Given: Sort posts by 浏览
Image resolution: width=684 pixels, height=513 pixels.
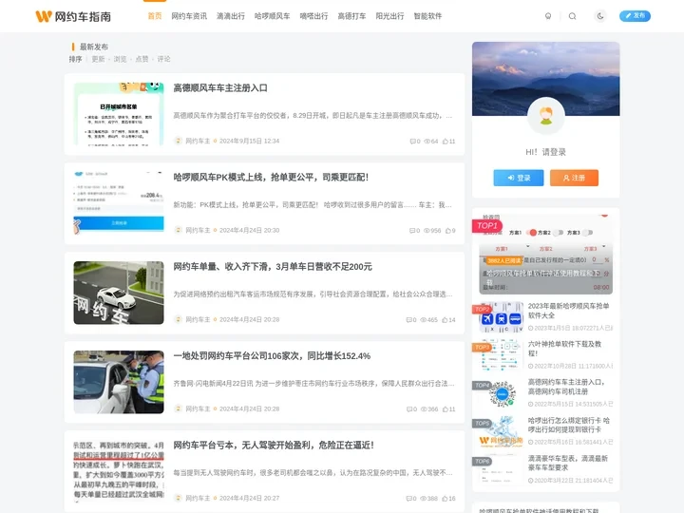Looking at the screenshot, I should (120, 59).
